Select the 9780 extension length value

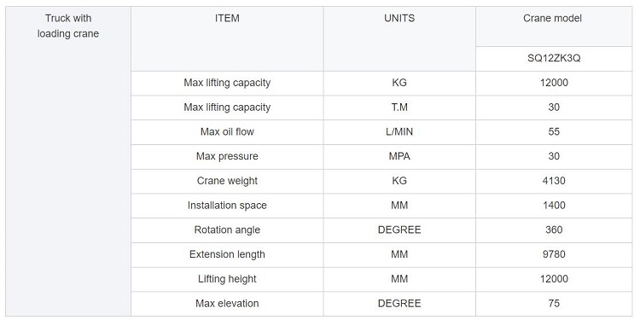[x=554, y=254]
